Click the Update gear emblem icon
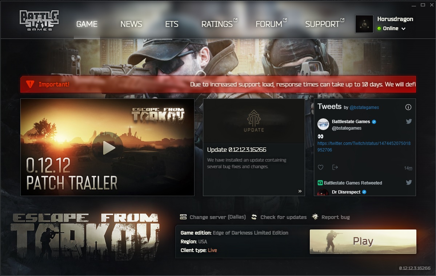Image resolution: width=436 pixels, height=276 pixels. tap(254, 118)
